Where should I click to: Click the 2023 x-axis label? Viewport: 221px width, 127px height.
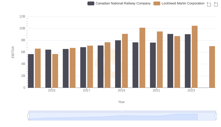coord(191,90)
